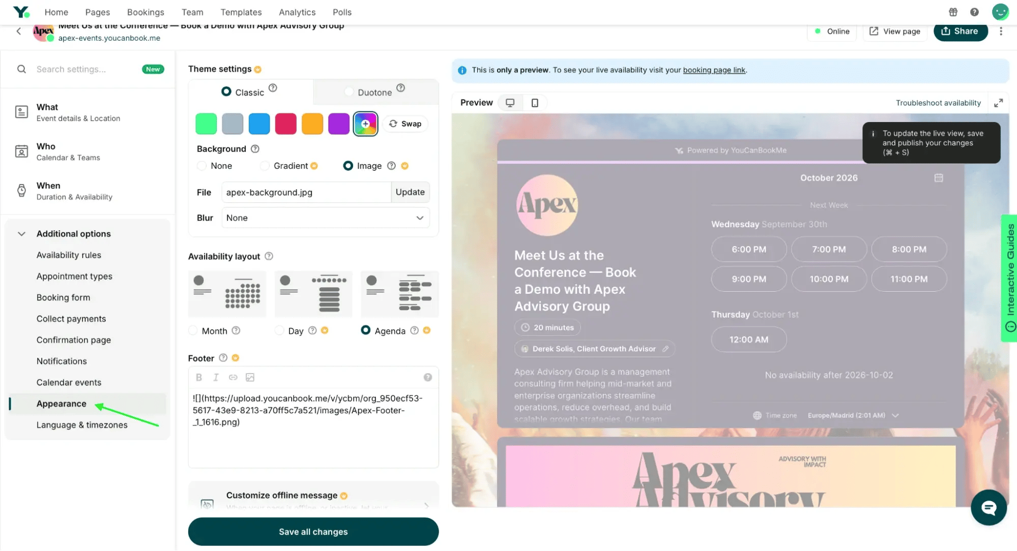Open the Analytics menu
This screenshot has width=1017, height=551.
click(297, 12)
